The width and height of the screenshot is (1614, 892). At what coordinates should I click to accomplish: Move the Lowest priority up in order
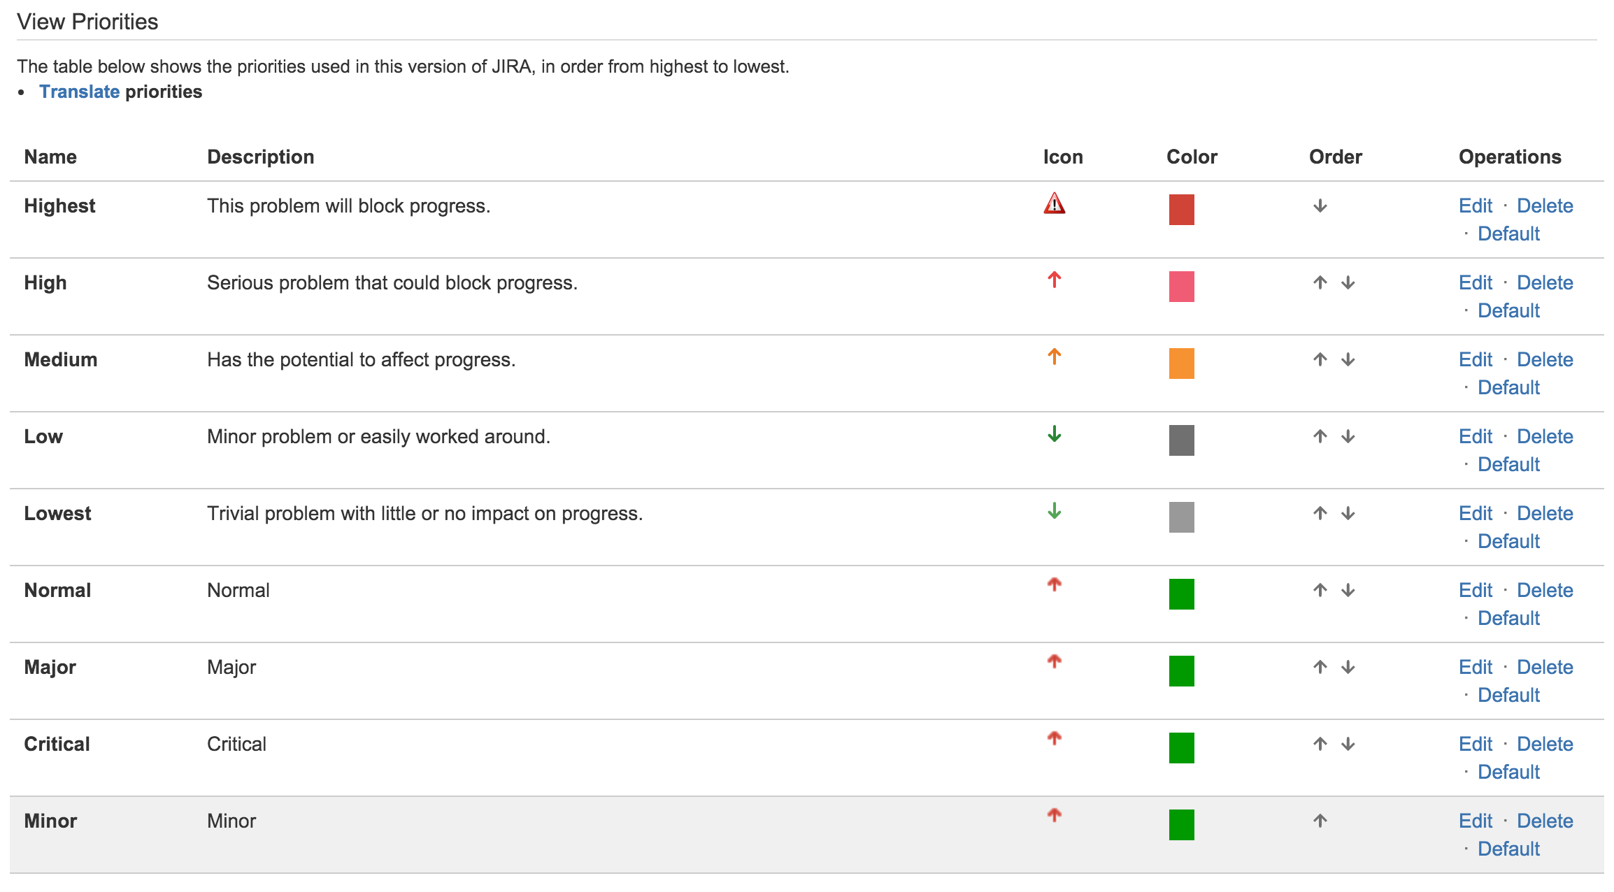tap(1320, 513)
